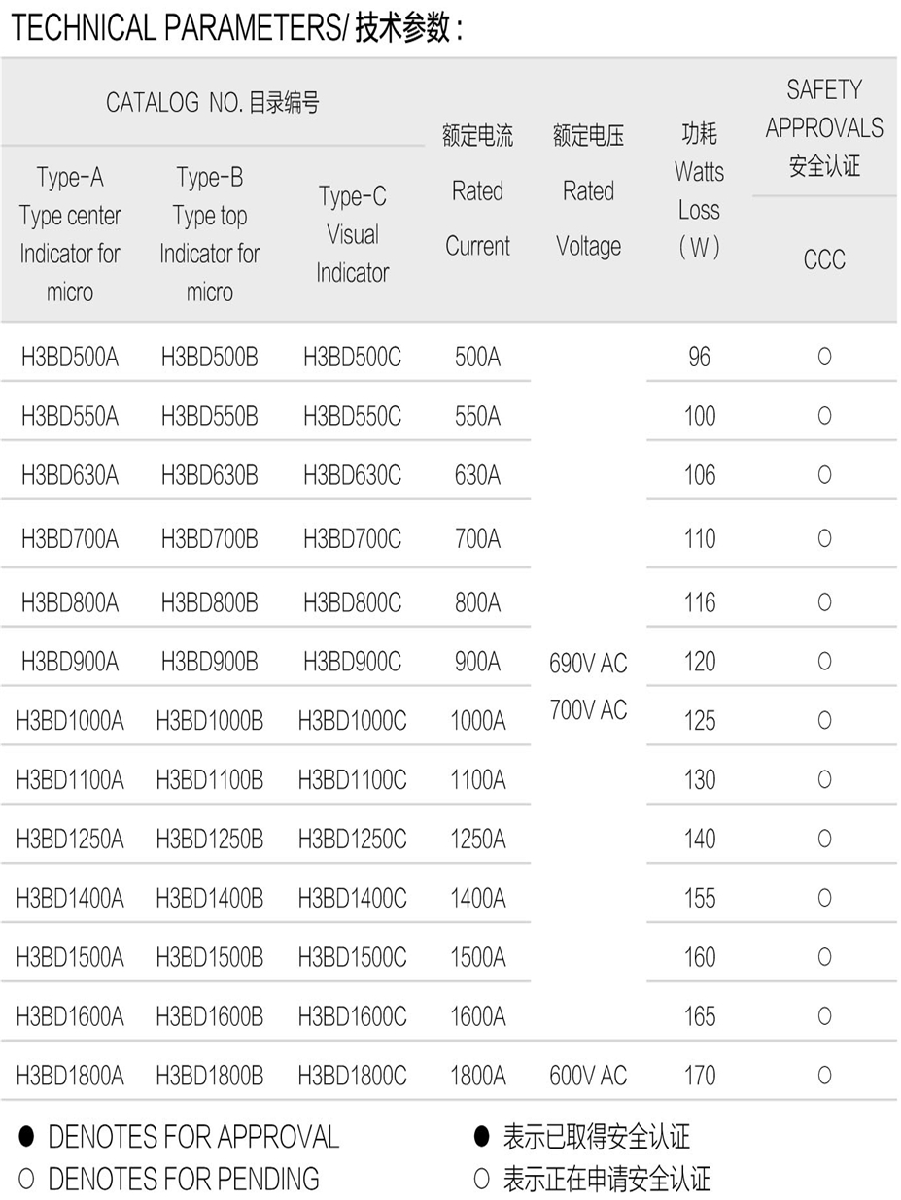Click the CCC circle in the 630A row

pos(824,475)
